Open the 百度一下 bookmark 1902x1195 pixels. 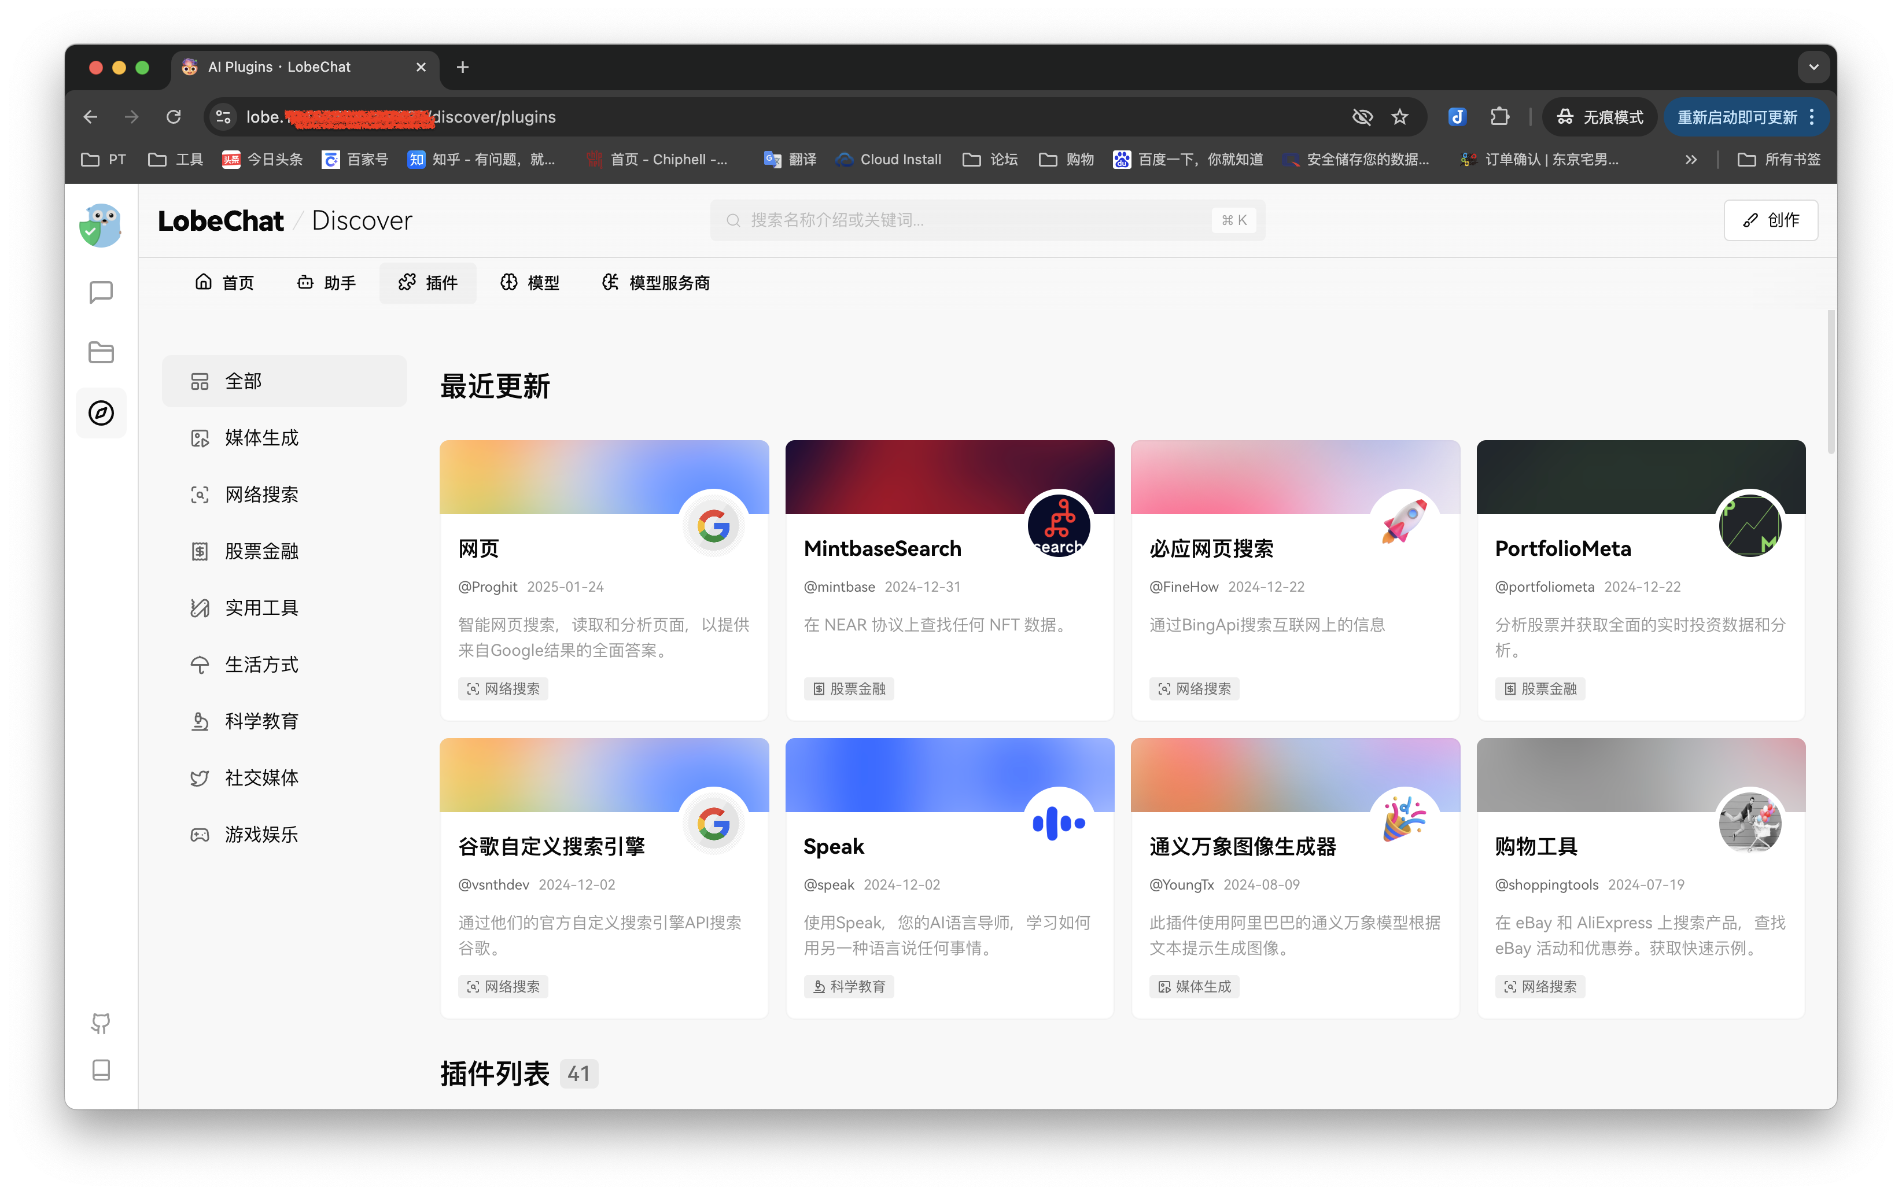[1188, 160]
